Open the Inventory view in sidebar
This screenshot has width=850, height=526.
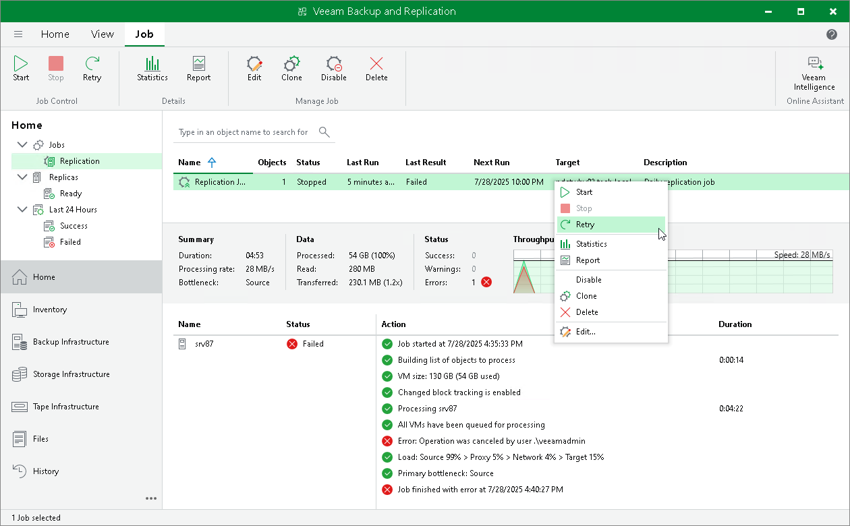(x=81, y=310)
